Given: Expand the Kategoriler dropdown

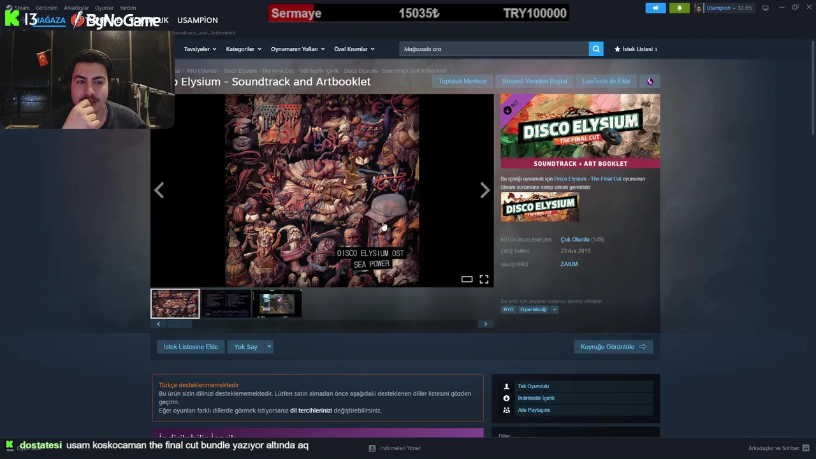Looking at the screenshot, I should click(x=244, y=49).
